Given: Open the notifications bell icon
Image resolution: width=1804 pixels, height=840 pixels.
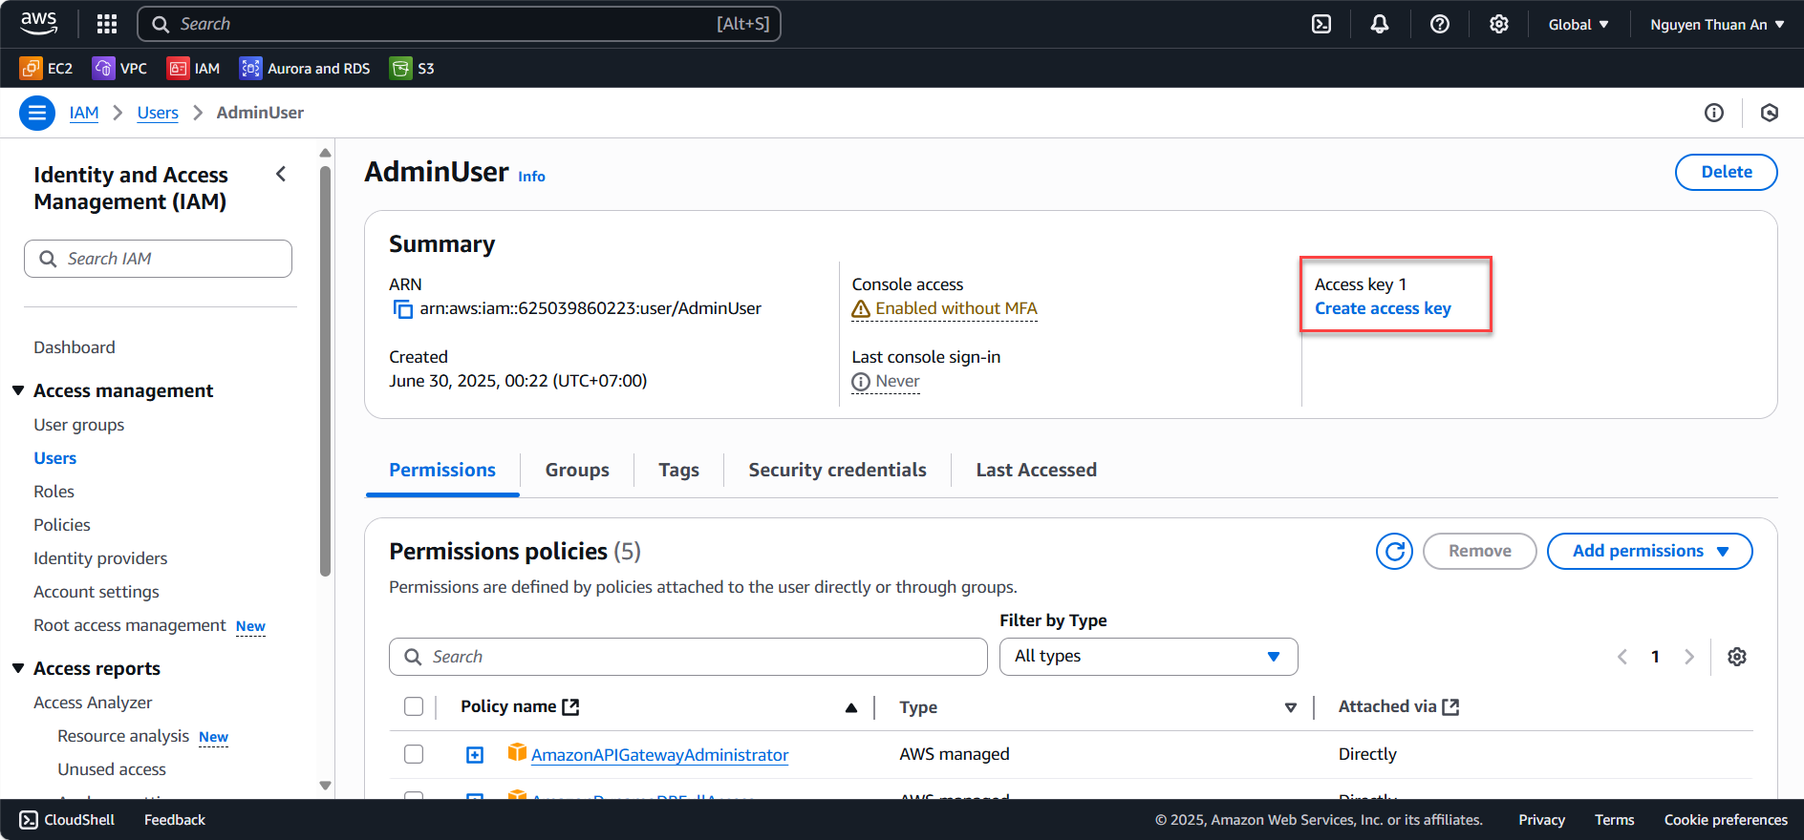Looking at the screenshot, I should (x=1380, y=24).
